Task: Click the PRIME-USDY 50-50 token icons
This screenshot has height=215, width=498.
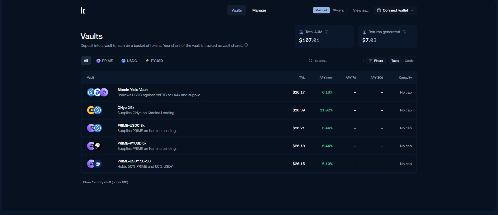Action: (x=94, y=164)
